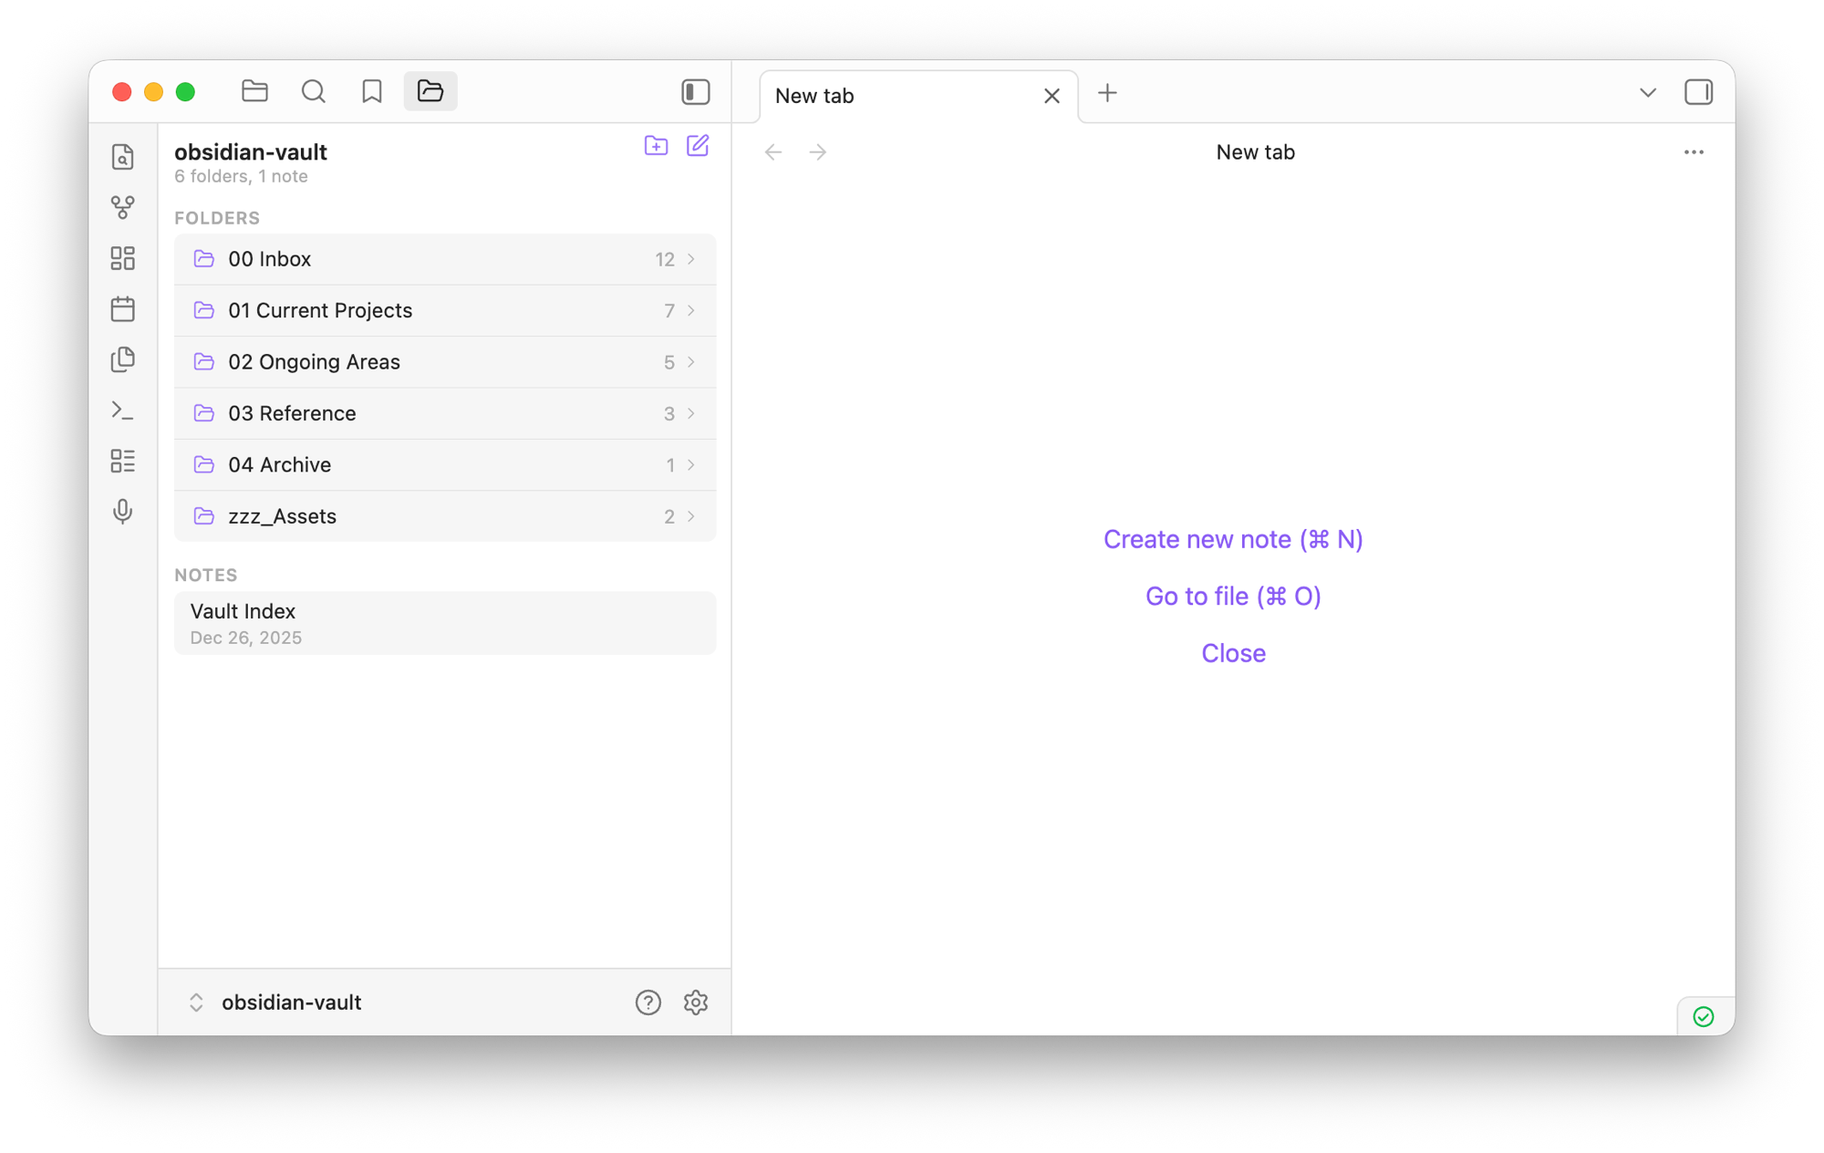This screenshot has height=1153, width=1824.
Task: Open graph view from the ribbon
Action: tap(123, 207)
